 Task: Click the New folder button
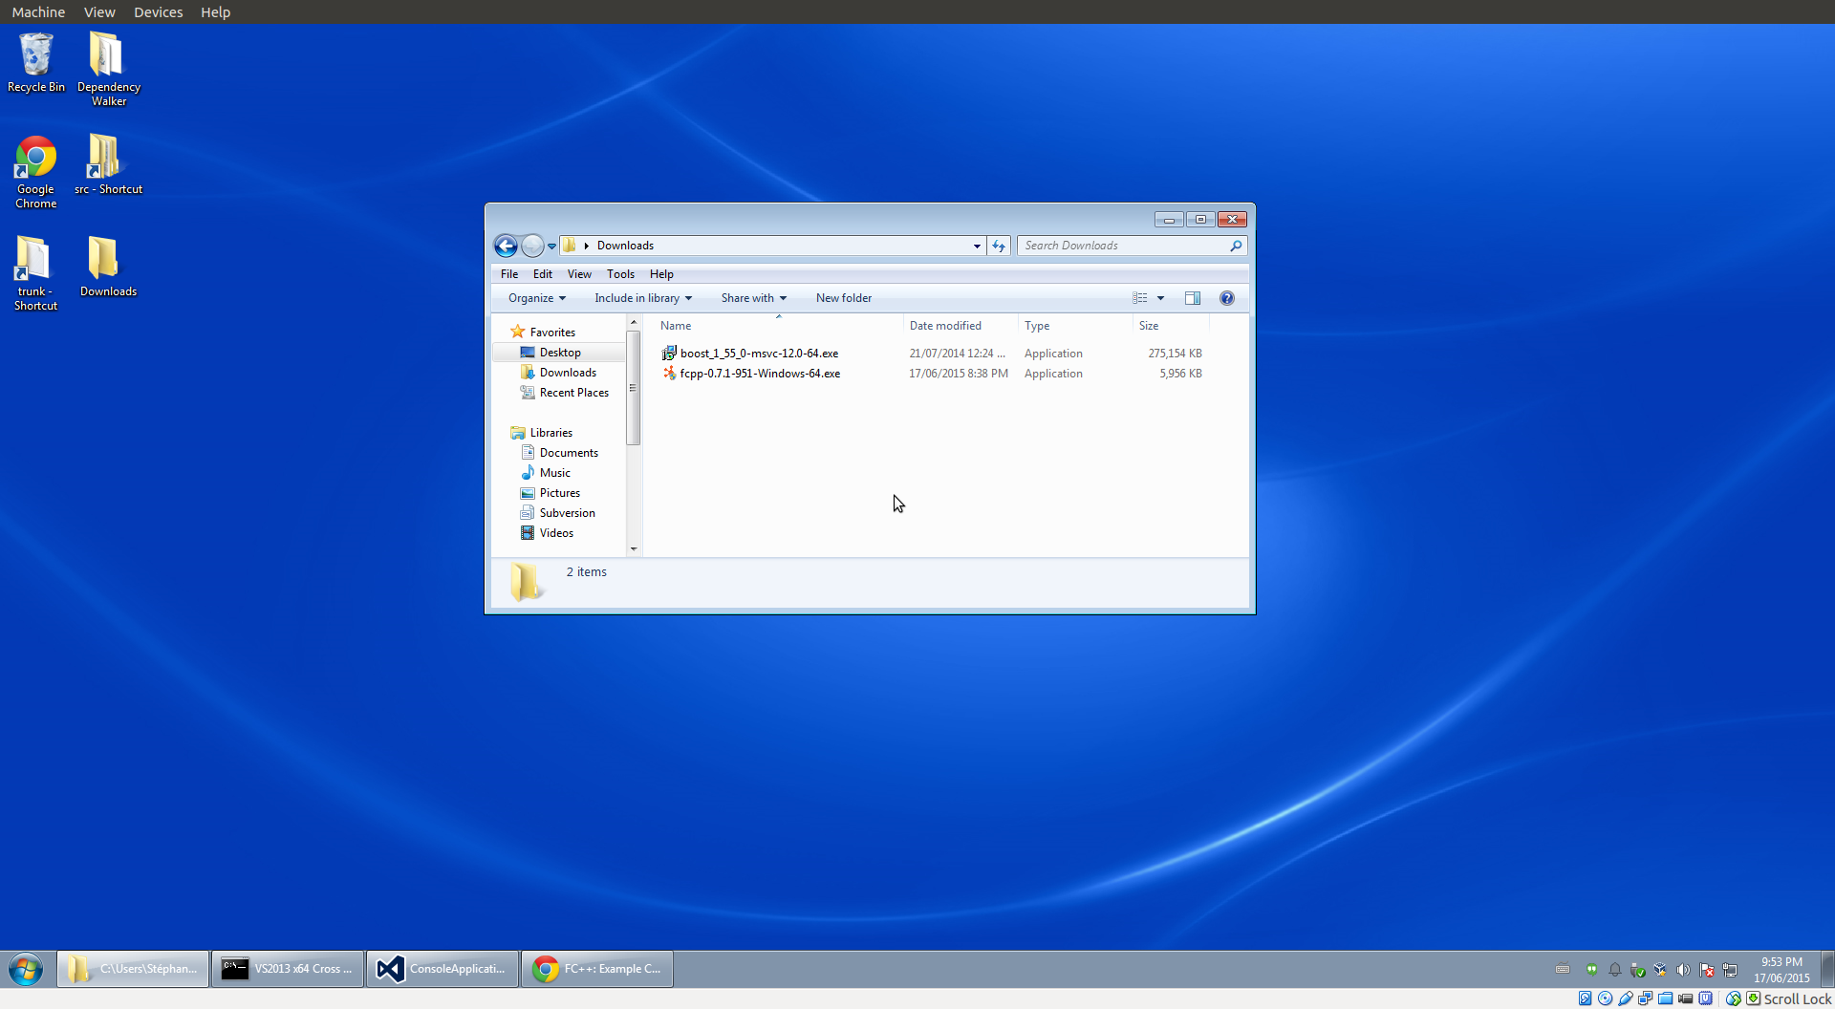[x=843, y=298]
